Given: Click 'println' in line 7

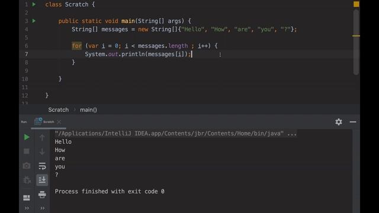Looking at the screenshot, I should 133,54.
